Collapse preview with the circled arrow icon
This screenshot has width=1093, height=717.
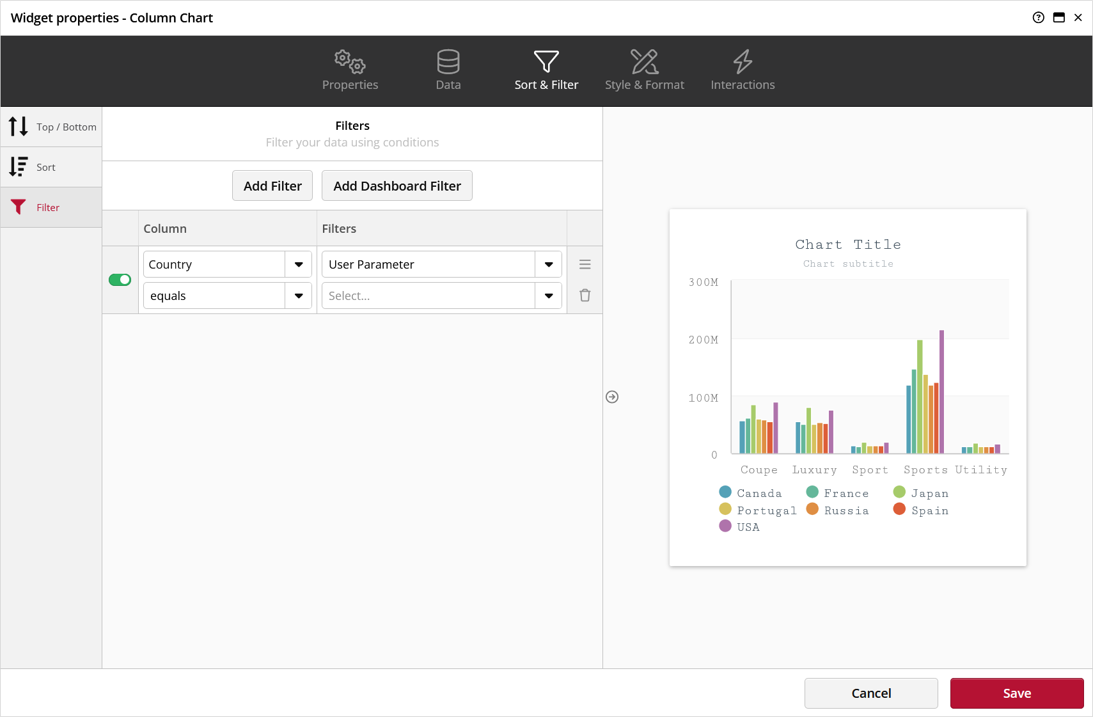click(612, 397)
